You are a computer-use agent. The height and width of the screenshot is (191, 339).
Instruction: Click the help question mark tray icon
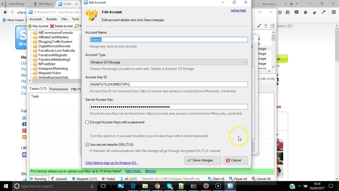tap(292, 186)
